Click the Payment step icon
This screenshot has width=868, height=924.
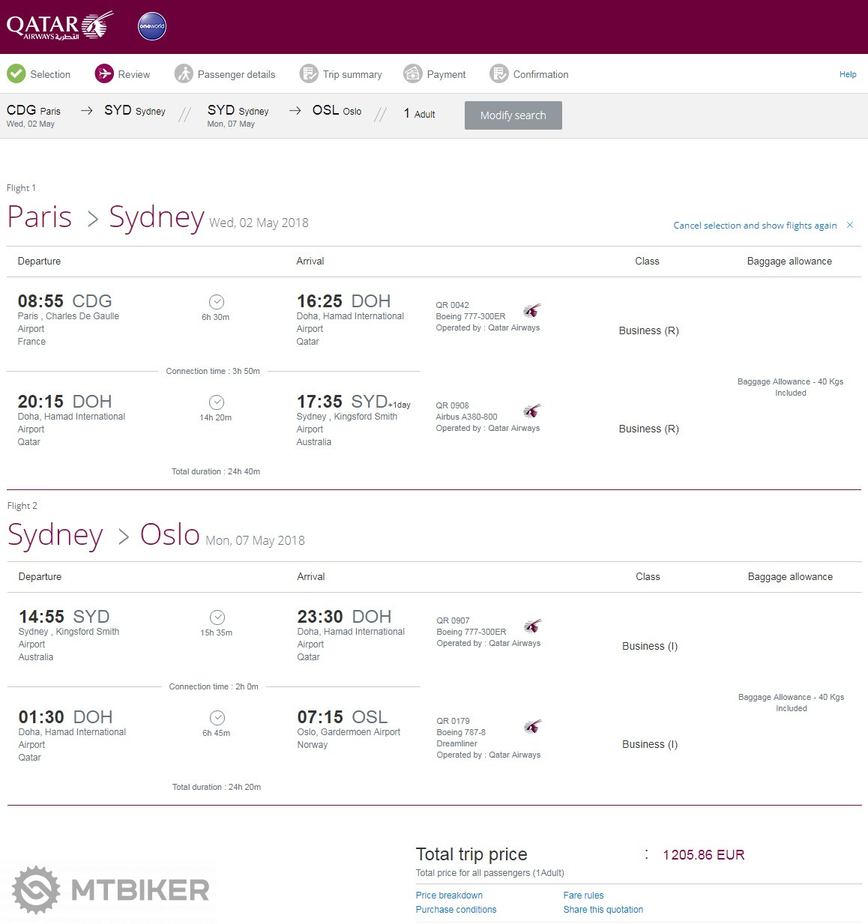[x=413, y=73]
